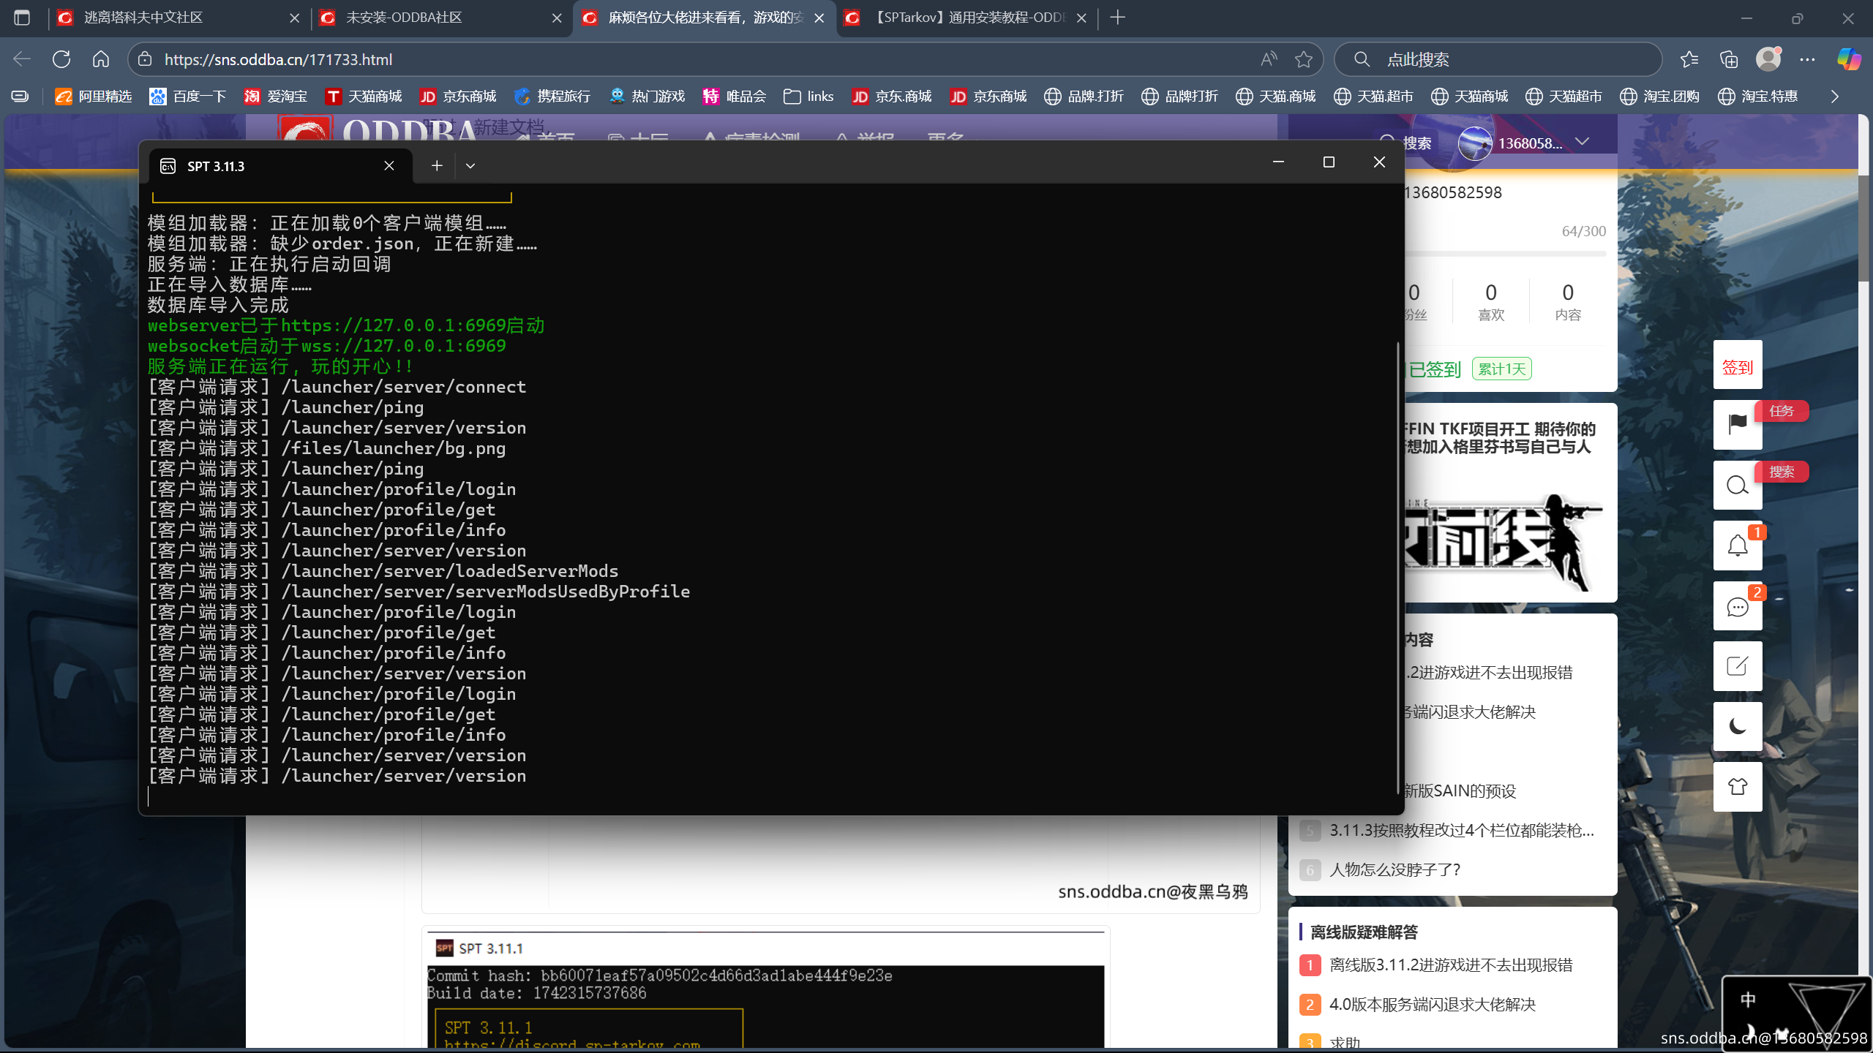Click the 中 input method indicator
The height and width of the screenshot is (1053, 1873).
1748,999
